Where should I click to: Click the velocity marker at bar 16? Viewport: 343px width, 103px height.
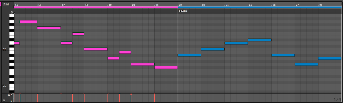(37, 98)
